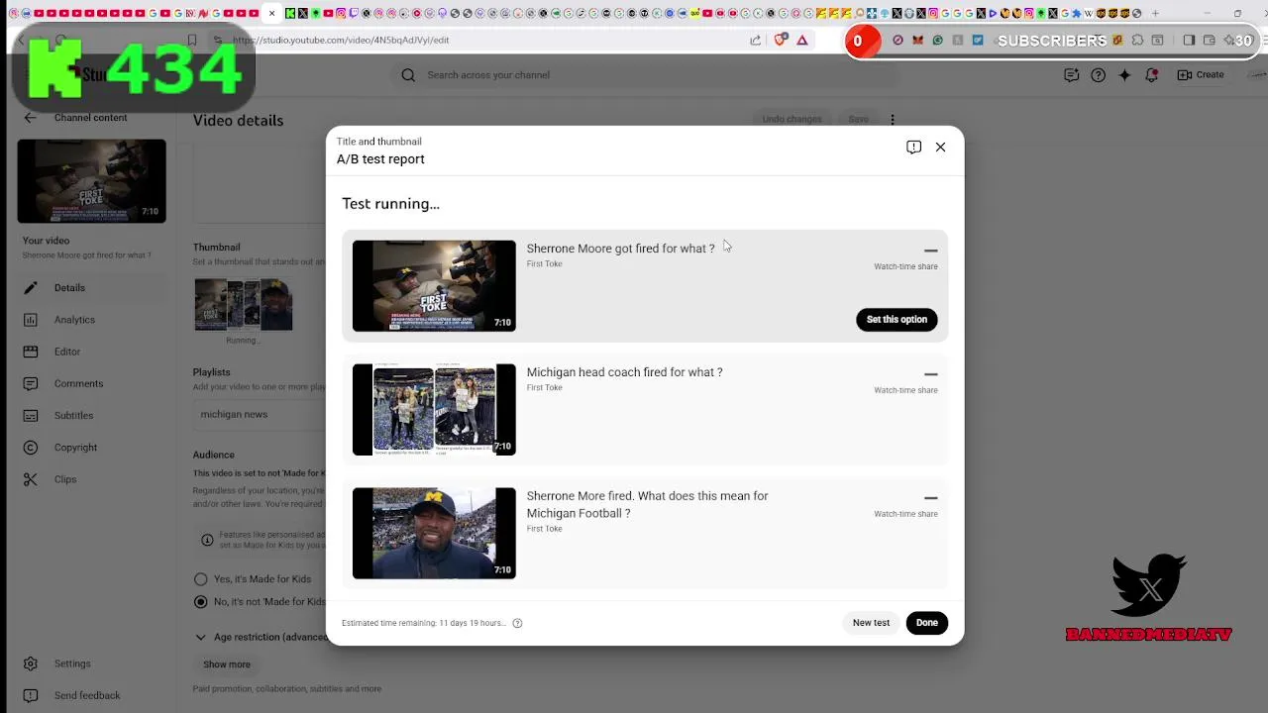The image size is (1268, 713).
Task: Open the Playlists dropdown showing michigan news
Action: coord(260,414)
